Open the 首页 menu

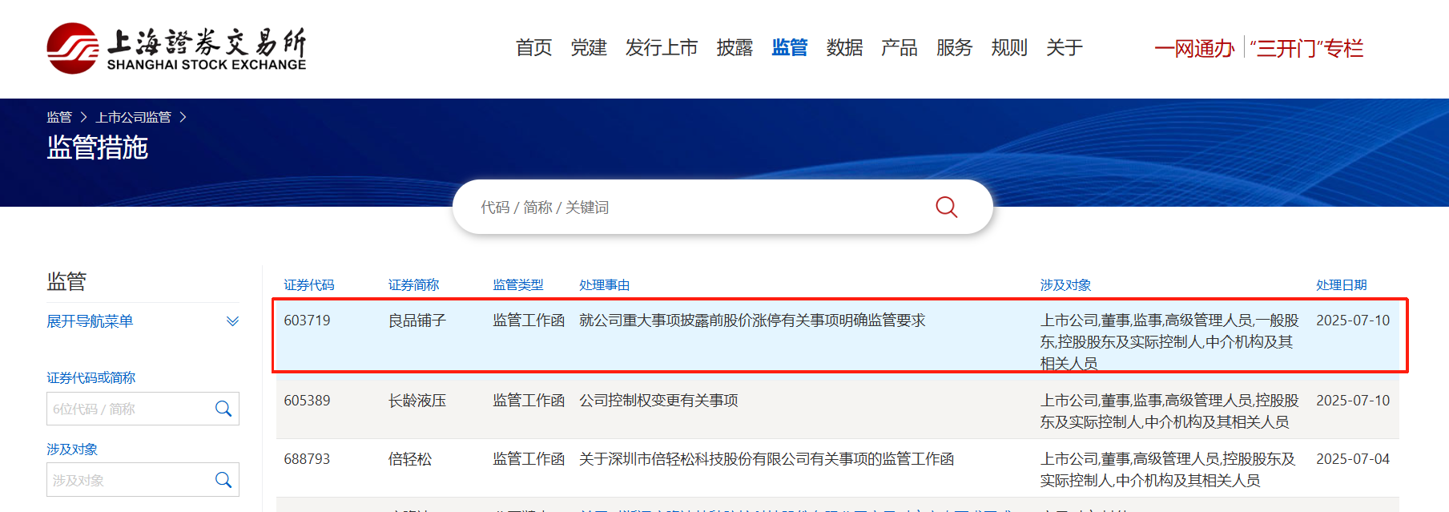click(x=534, y=48)
